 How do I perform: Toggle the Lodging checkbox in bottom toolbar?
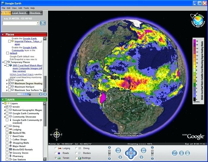[56, 148]
